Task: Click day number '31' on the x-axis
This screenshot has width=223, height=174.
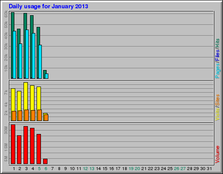Action: (x=209, y=169)
